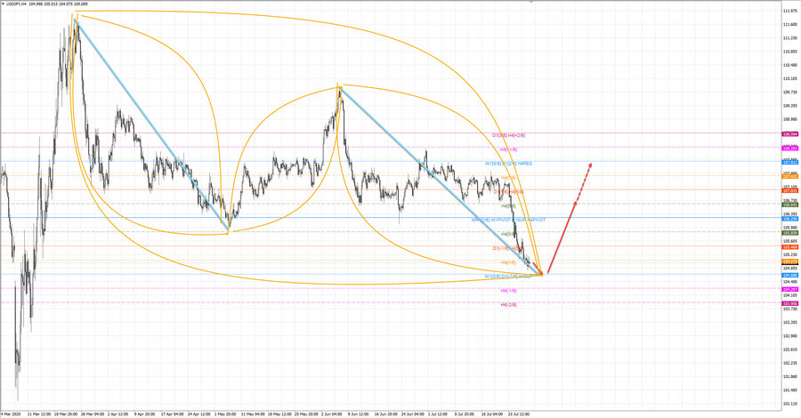Click the 103.355 price scale label

point(790,323)
